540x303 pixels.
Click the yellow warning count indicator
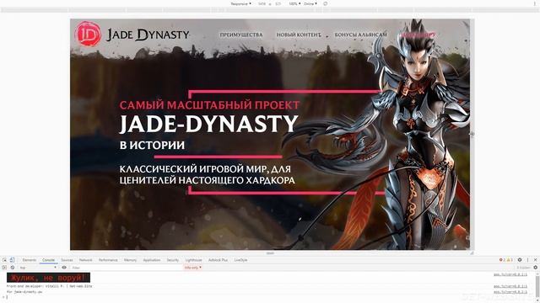pyautogui.click(x=510, y=260)
